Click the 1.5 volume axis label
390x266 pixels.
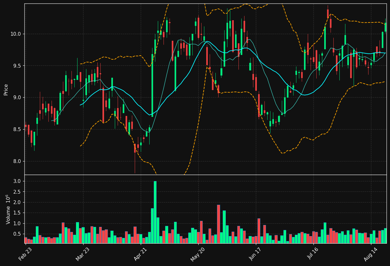coord(17,213)
